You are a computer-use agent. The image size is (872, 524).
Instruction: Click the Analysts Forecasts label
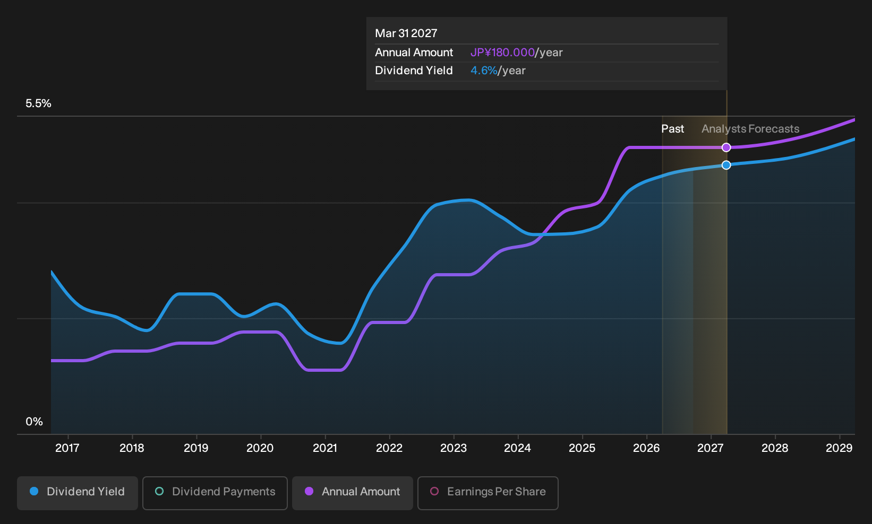tap(750, 129)
